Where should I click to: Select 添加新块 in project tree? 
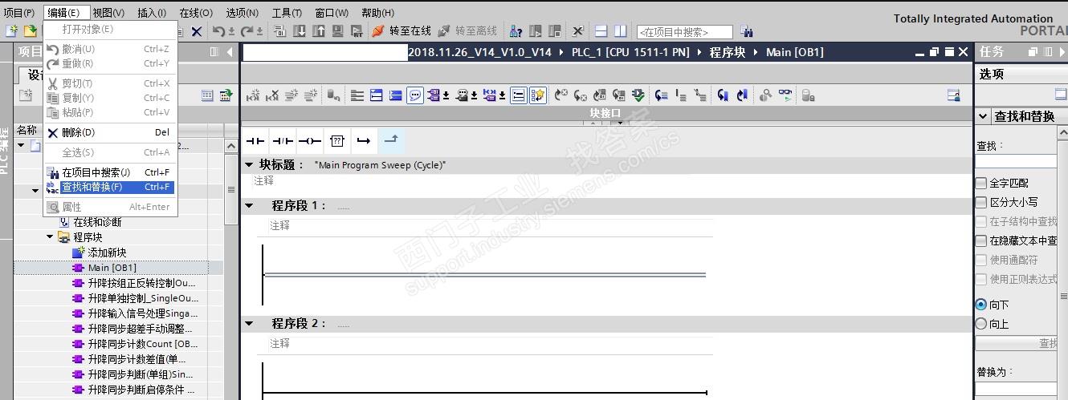pyautogui.click(x=107, y=253)
